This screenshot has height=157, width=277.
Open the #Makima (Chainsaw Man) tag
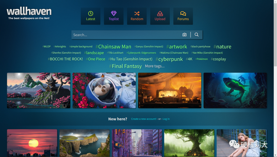[x=174, y=53]
